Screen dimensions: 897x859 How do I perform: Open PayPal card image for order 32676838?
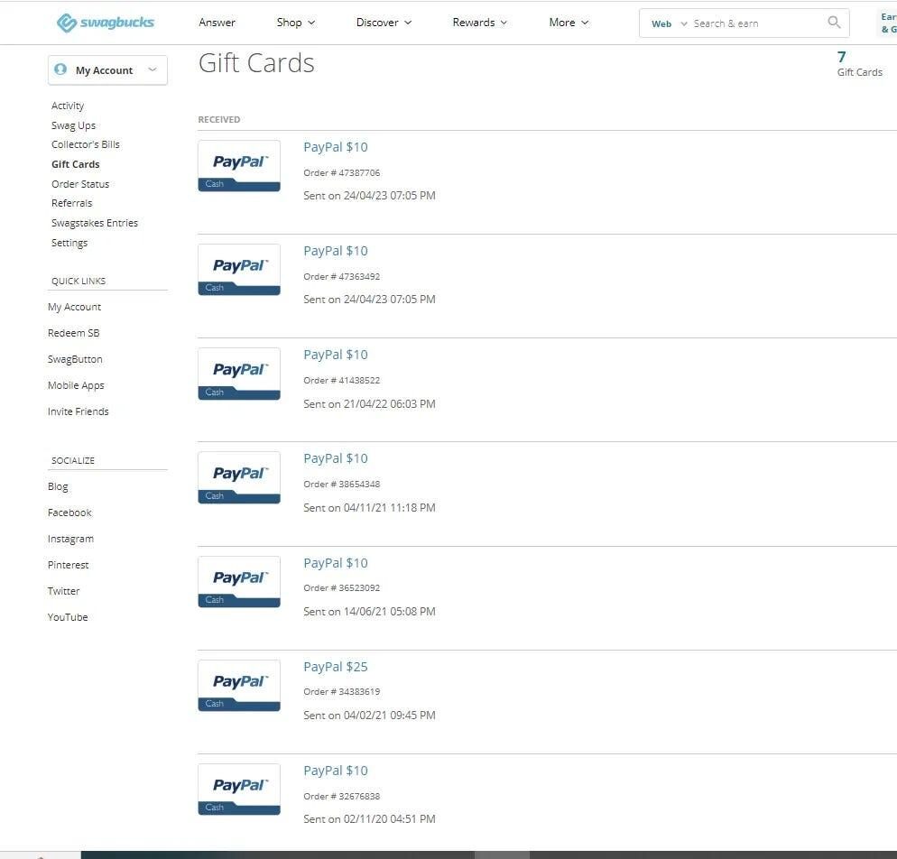coord(239,790)
